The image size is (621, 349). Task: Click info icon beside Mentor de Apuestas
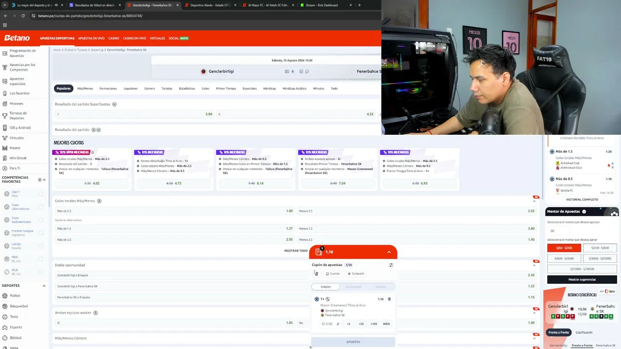click(x=584, y=211)
